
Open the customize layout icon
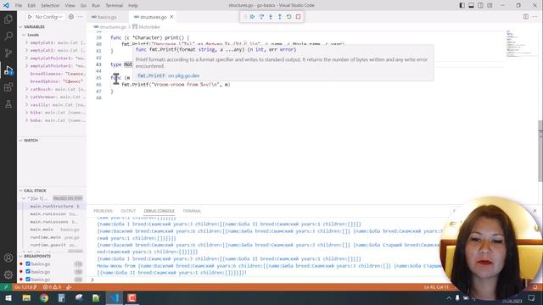coord(490,5)
